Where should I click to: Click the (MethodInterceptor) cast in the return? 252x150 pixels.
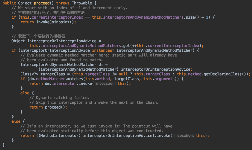pyautogui.click(x=60, y=136)
